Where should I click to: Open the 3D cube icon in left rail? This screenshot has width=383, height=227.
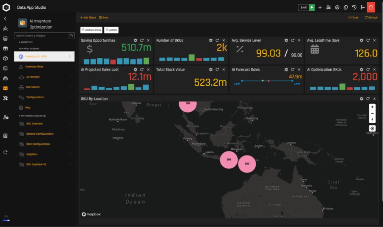[5, 59]
